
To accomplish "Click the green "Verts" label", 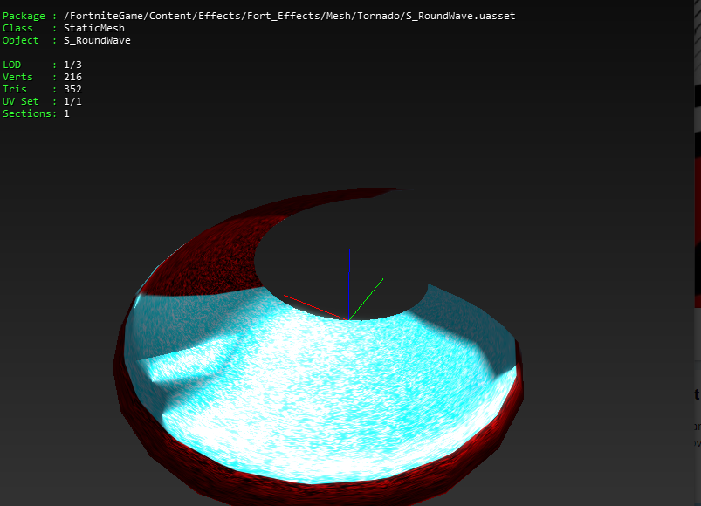I will point(17,77).
